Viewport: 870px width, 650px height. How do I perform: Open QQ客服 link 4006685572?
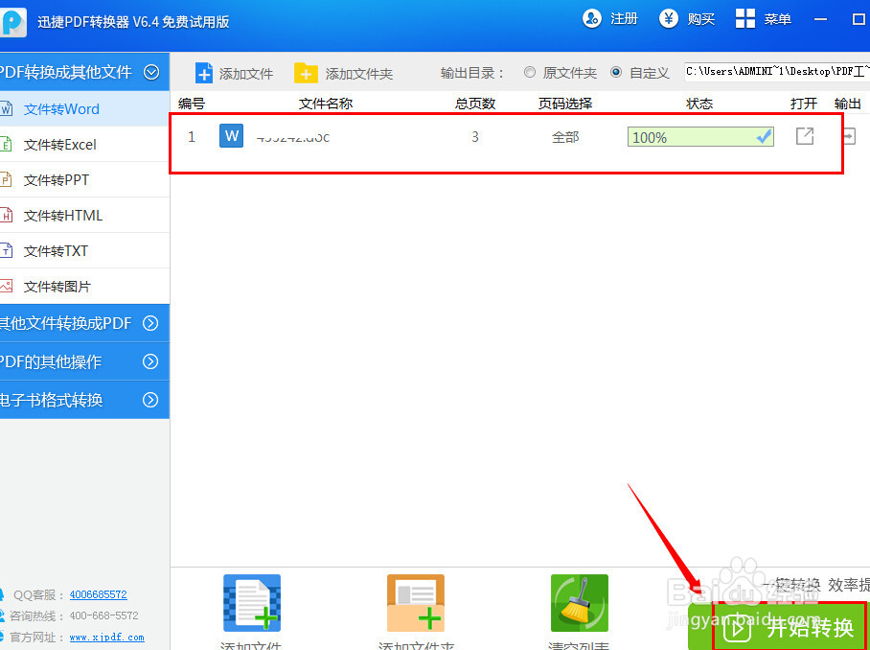[x=98, y=594]
